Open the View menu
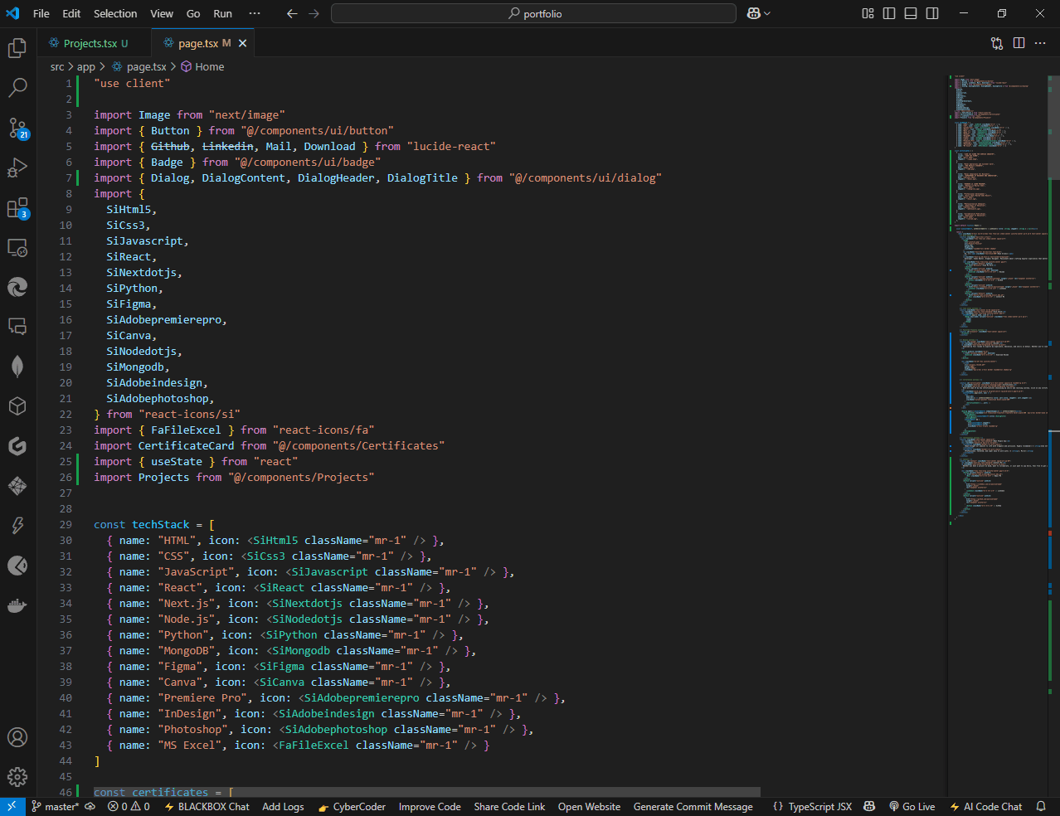 (162, 13)
